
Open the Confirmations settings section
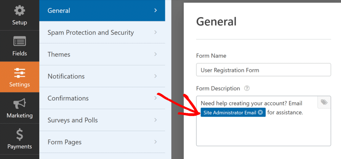[x=68, y=98]
